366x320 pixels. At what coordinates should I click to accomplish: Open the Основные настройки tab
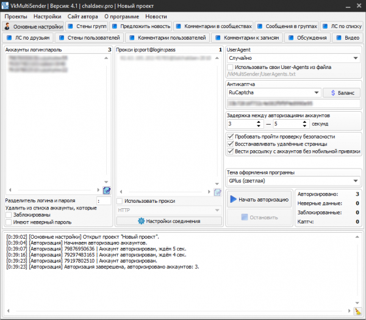coord(33,26)
